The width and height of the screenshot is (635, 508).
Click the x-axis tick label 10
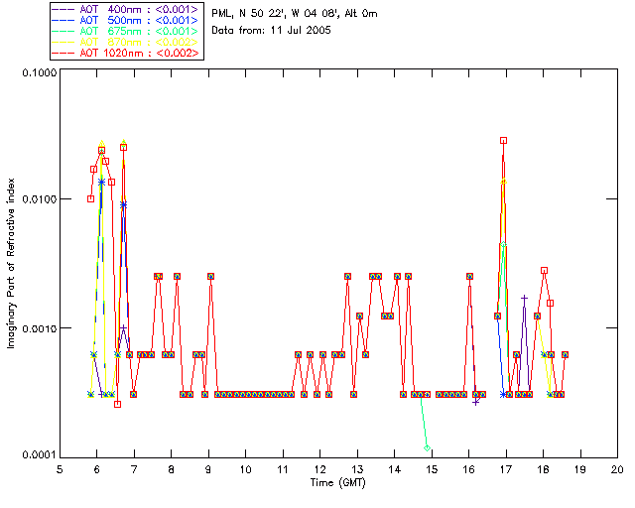[245, 469]
